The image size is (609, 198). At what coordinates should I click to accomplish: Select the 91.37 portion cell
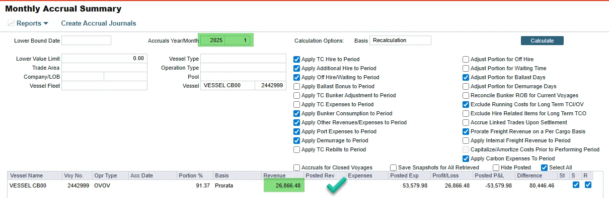click(195, 185)
